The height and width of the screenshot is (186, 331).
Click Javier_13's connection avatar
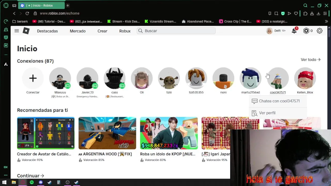(87, 78)
